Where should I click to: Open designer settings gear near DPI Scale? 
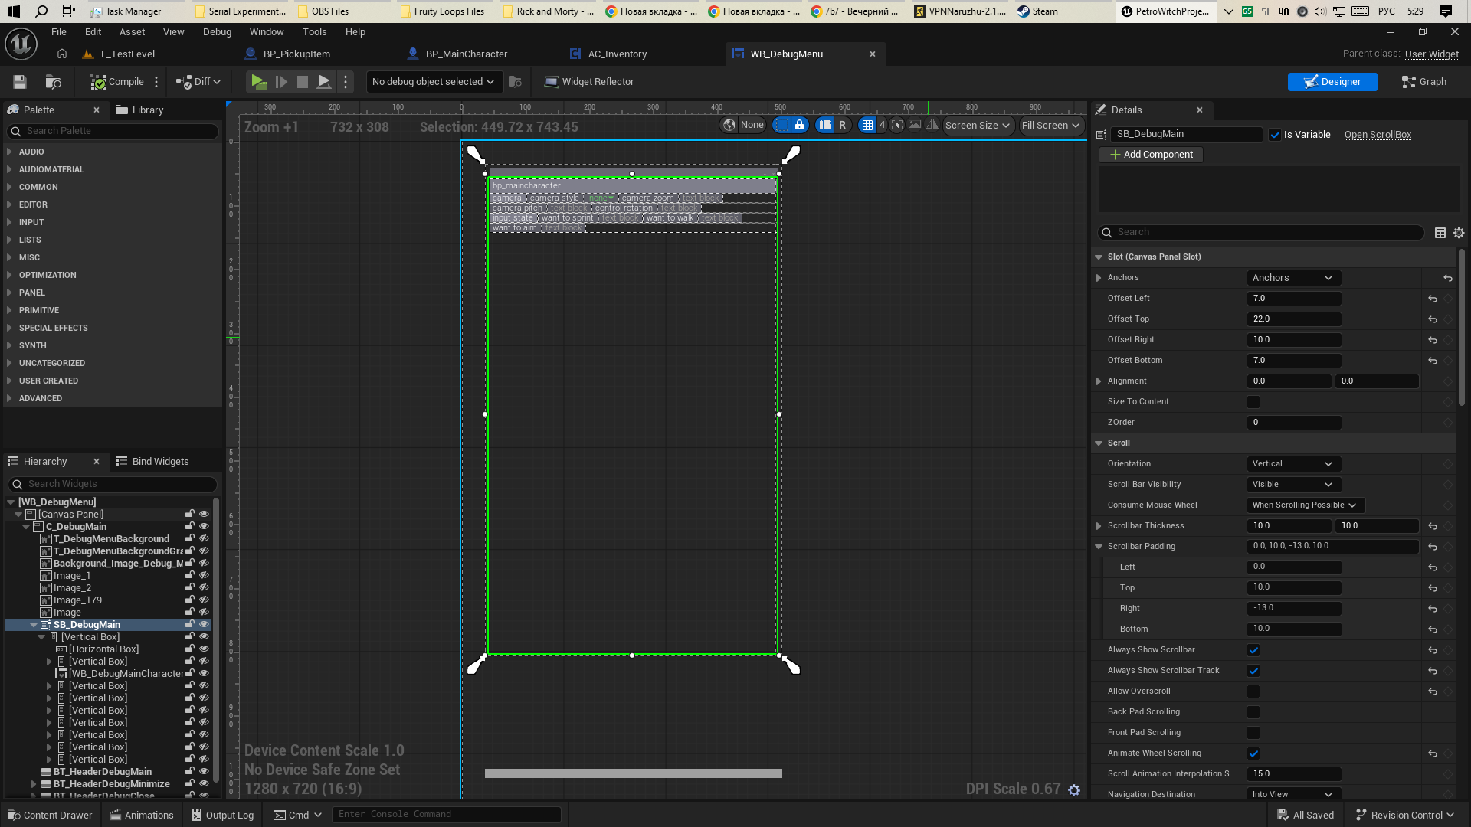point(1074,789)
